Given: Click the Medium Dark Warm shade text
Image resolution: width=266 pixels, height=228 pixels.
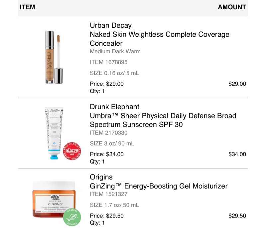Looking at the screenshot, I should 115,51.
